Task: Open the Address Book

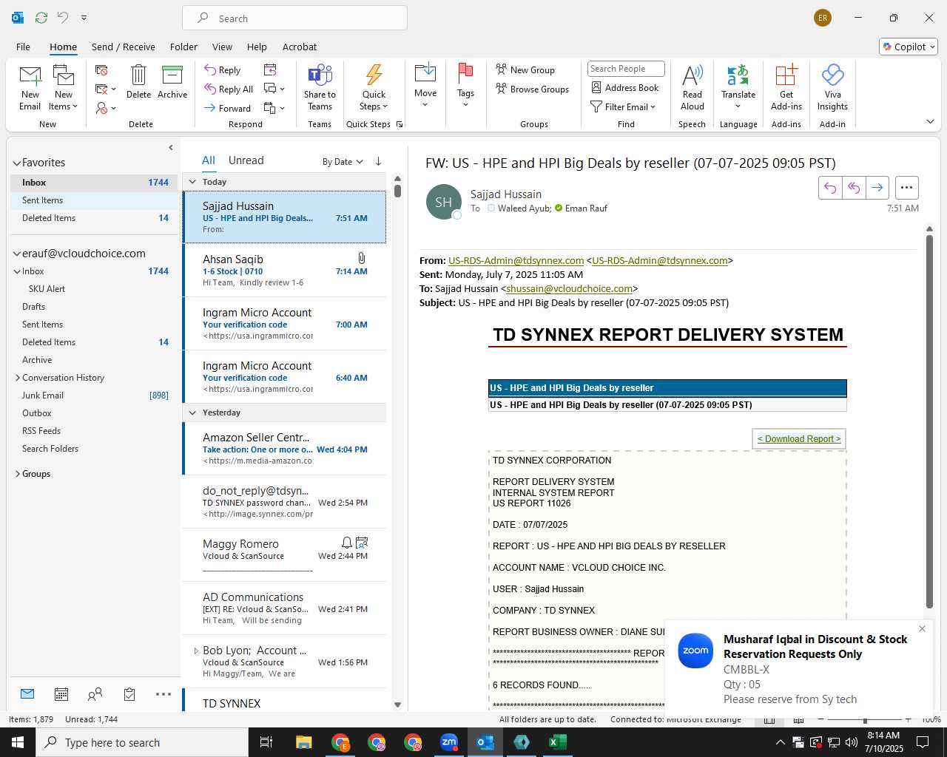Action: click(624, 88)
